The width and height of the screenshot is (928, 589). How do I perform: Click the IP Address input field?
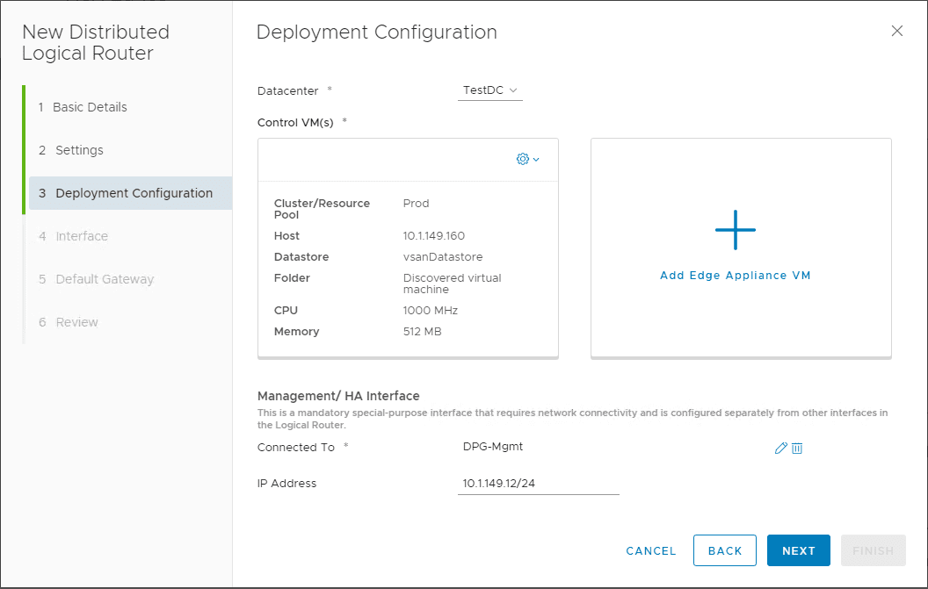pos(538,483)
